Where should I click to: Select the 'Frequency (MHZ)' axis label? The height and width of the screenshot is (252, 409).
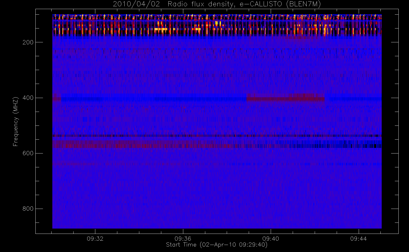tap(16, 121)
